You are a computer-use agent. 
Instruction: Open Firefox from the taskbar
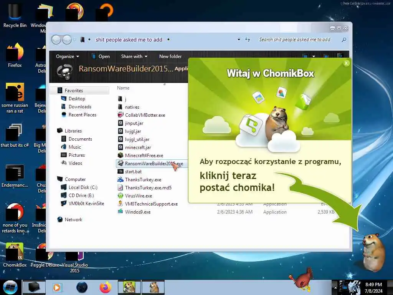click(106, 287)
